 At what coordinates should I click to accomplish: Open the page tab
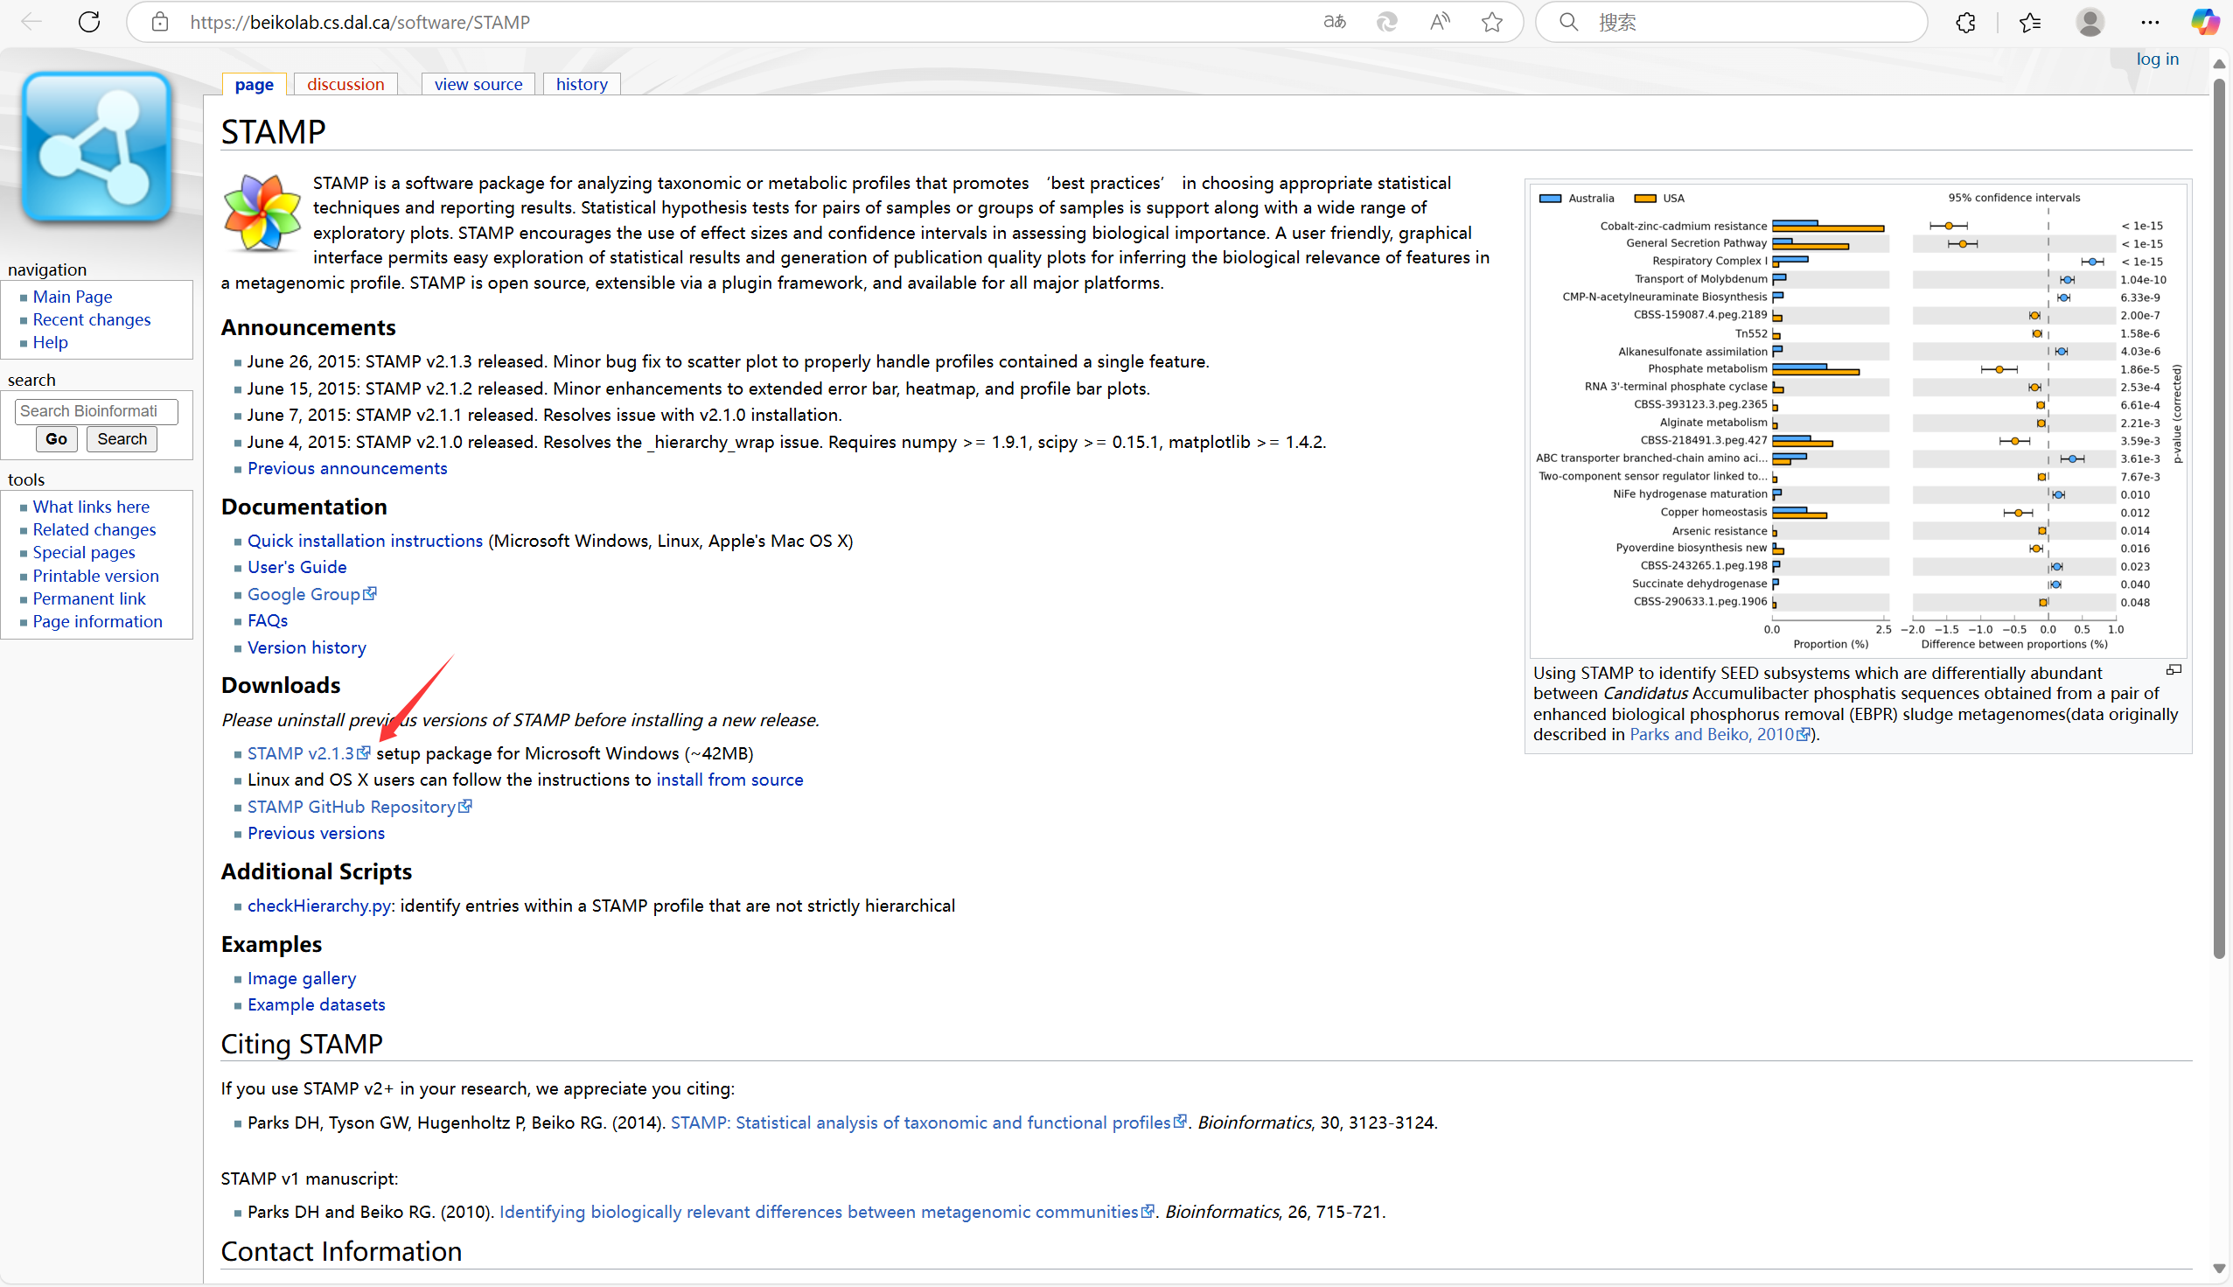[x=255, y=84]
